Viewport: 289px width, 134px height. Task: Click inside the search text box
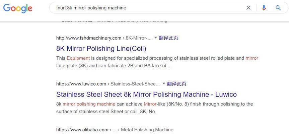click(147, 8)
